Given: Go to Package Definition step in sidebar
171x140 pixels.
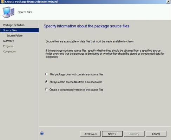Looking at the screenshot, I should (x=14, y=25).
